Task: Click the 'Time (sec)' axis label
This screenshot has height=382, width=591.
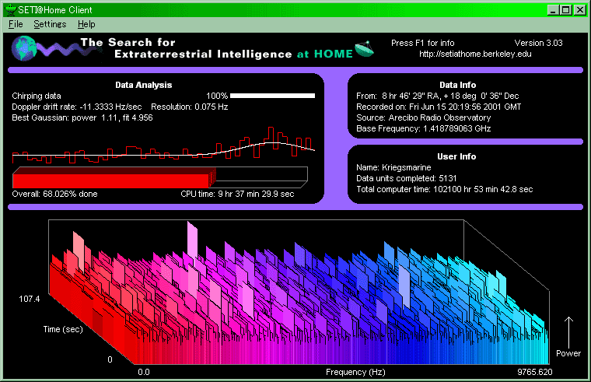Action: point(63,329)
